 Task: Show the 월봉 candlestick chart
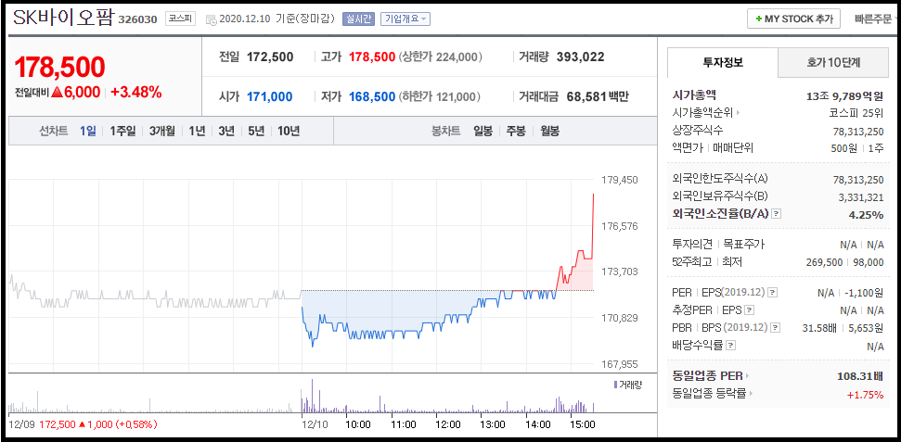pos(549,131)
